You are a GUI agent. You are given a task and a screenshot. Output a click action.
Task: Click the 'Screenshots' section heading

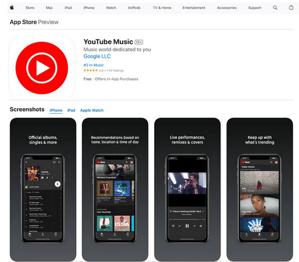click(27, 109)
